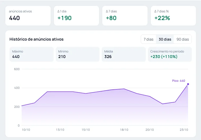Click the Δ 7 dias +80 card
This screenshot has width=201, height=140.
pos(125,16)
